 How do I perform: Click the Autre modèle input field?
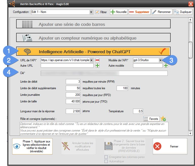point(148,66)
